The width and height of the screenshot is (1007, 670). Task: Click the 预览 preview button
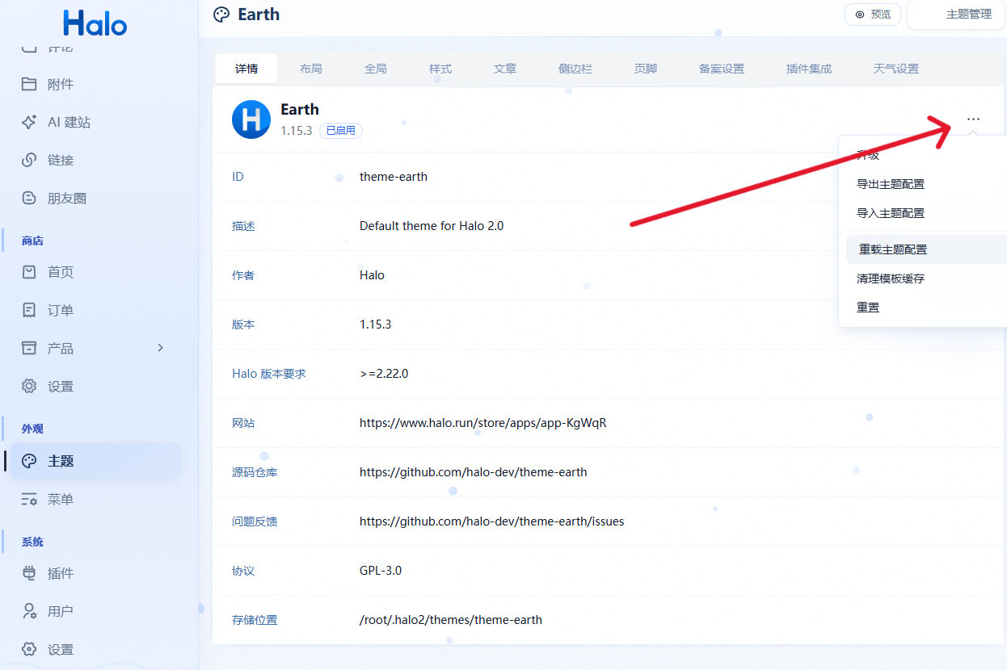[873, 15]
